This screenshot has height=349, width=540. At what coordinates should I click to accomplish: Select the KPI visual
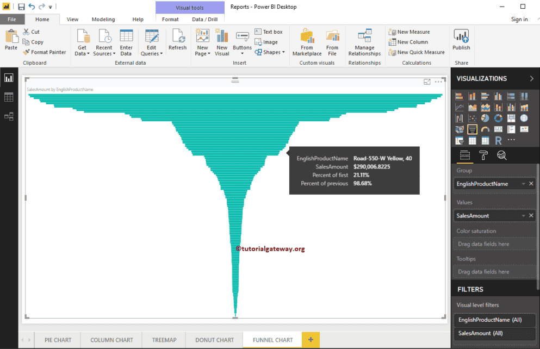tap(524, 129)
